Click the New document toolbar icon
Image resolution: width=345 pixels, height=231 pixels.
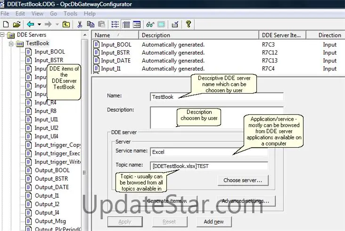pyautogui.click(x=6, y=24)
